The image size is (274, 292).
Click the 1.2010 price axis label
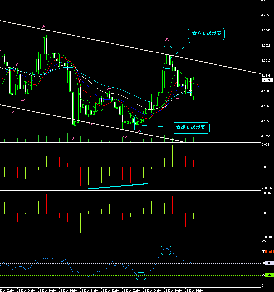pos(266,61)
